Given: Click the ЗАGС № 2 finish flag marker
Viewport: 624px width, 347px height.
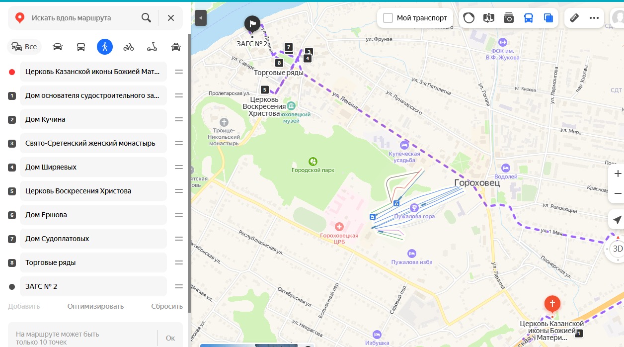Looking at the screenshot, I should tap(252, 23).
